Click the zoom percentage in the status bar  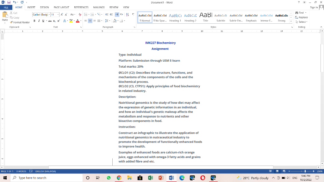tap(320, 171)
